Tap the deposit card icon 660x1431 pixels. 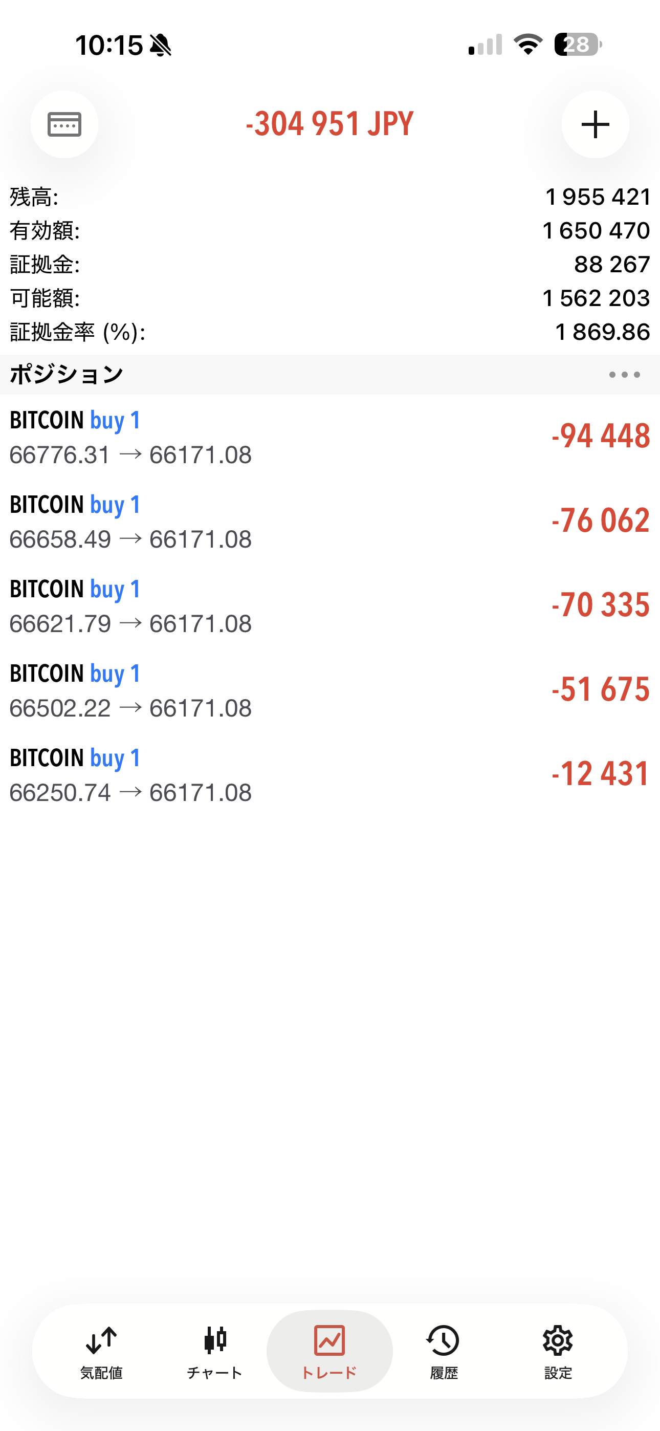(64, 124)
